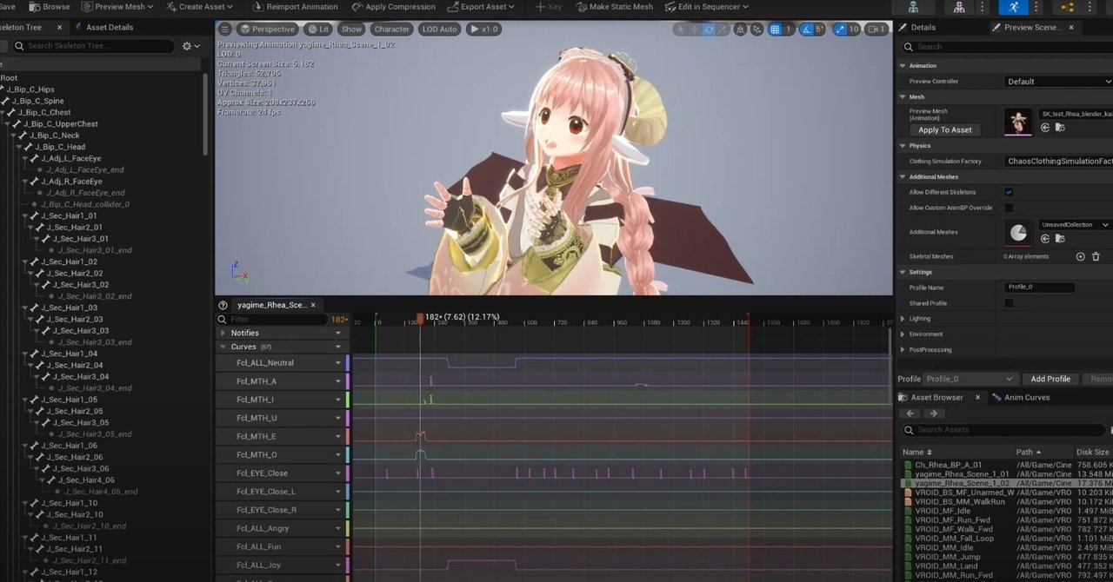Enable Allow Custom AnimBP Override checkbox
Viewport: 1113px width, 582px height.
(1009, 208)
